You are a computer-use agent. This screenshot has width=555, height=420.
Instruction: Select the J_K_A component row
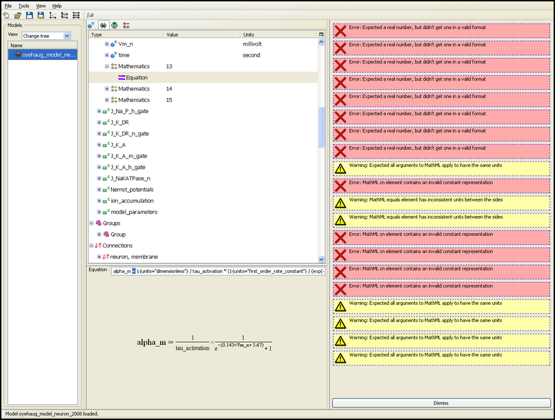click(x=203, y=145)
